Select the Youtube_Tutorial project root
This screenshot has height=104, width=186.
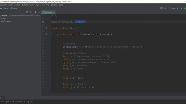tap(20, 16)
